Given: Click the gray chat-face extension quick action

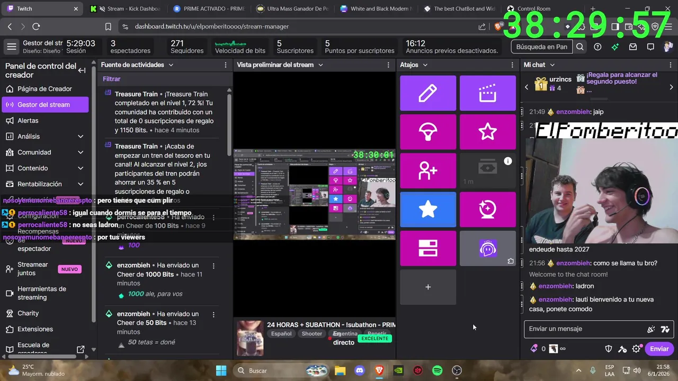Looking at the screenshot, I should [x=487, y=248].
